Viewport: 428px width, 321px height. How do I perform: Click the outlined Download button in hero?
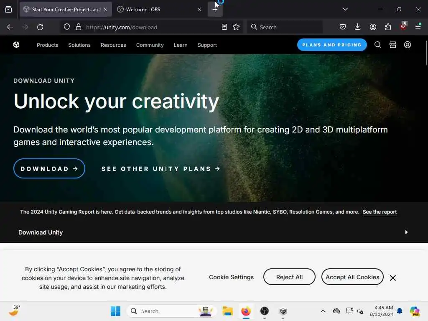(x=49, y=169)
